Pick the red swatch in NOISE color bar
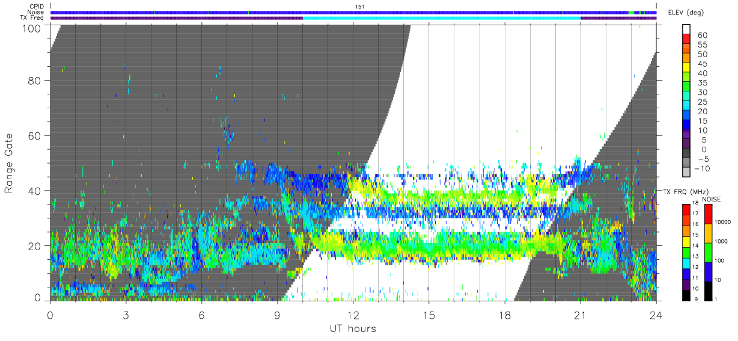The width and height of the screenshot is (738, 341). click(707, 213)
